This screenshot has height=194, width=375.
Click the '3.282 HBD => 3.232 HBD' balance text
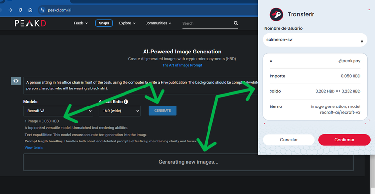(x=338, y=91)
